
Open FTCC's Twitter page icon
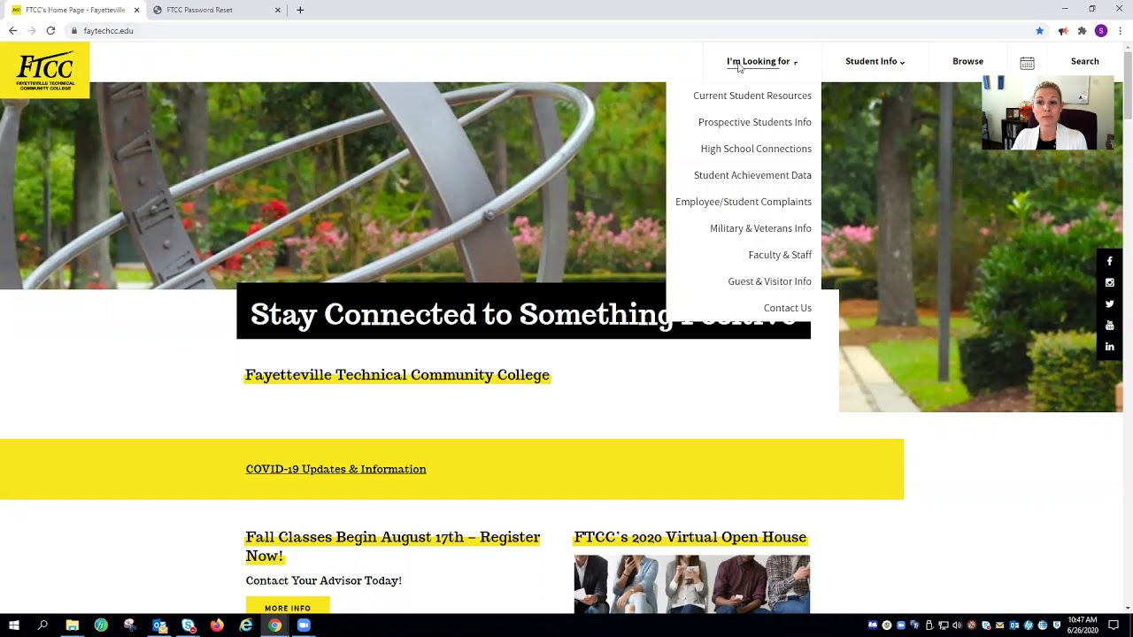(1109, 304)
